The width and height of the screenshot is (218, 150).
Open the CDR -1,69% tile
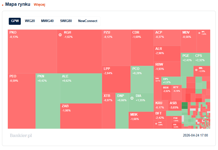[x=142, y=48]
